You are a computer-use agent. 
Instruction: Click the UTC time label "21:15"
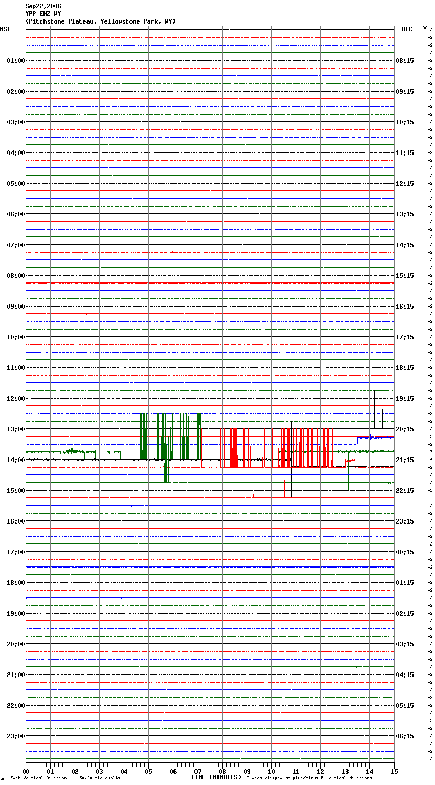405,460
